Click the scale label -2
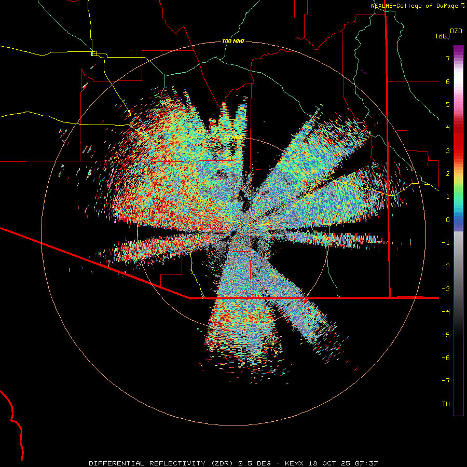 [x=446, y=266]
